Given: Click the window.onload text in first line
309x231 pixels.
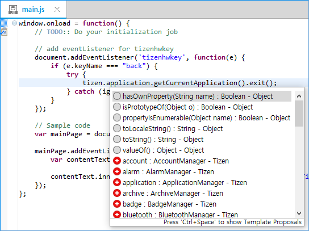Looking at the screenshot, I should coord(44,23).
